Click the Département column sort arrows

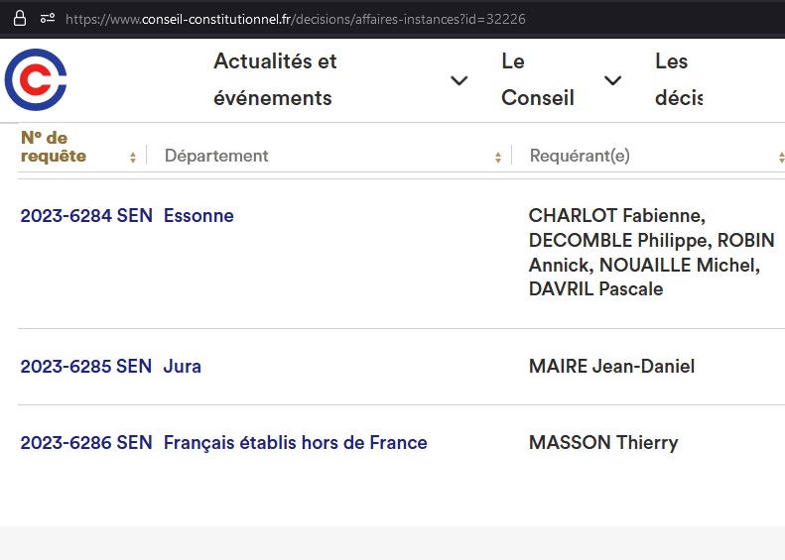(x=498, y=157)
